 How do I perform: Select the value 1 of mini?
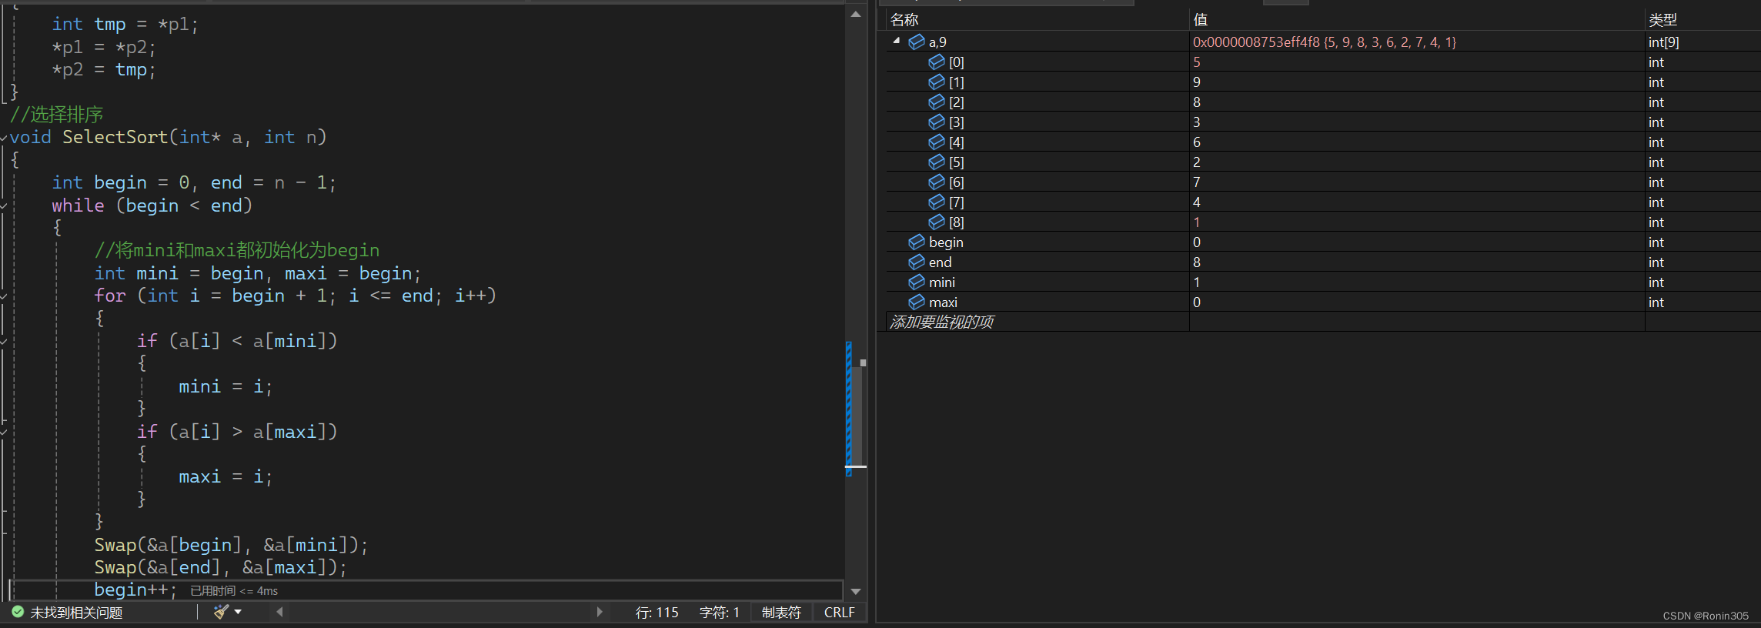click(1197, 282)
